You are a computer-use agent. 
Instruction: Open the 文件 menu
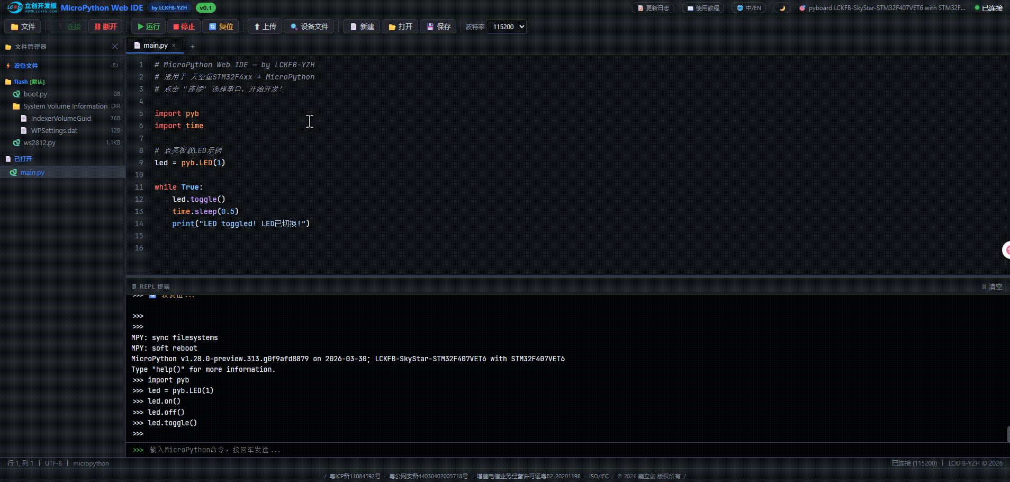tap(23, 26)
